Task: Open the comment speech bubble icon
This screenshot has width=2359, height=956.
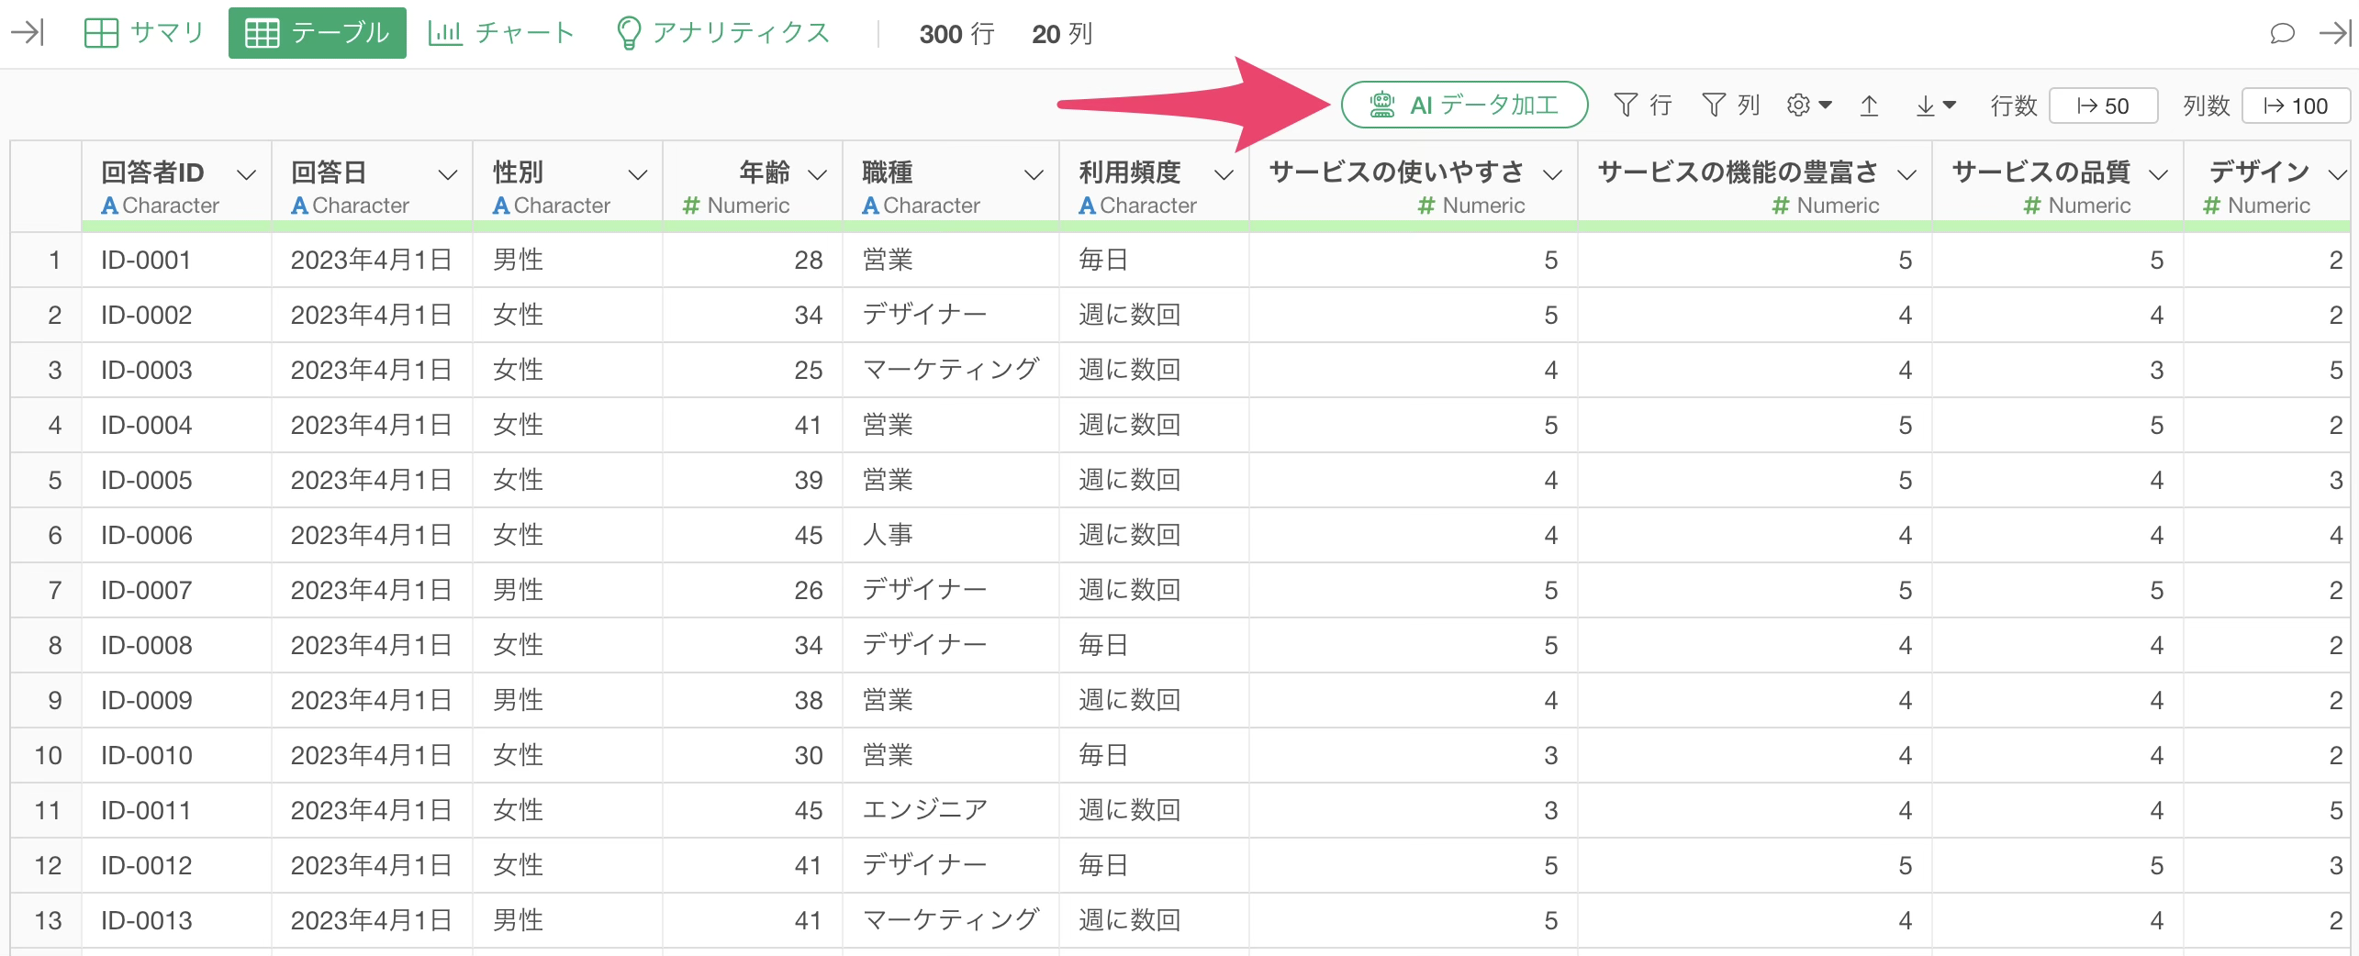Action: point(2282,34)
